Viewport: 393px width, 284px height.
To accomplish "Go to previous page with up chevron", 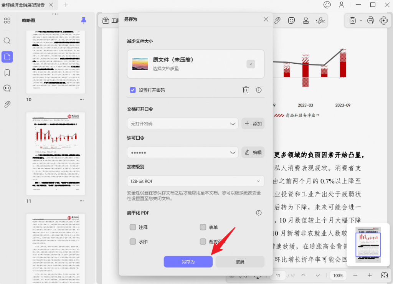I will (x=303, y=275).
